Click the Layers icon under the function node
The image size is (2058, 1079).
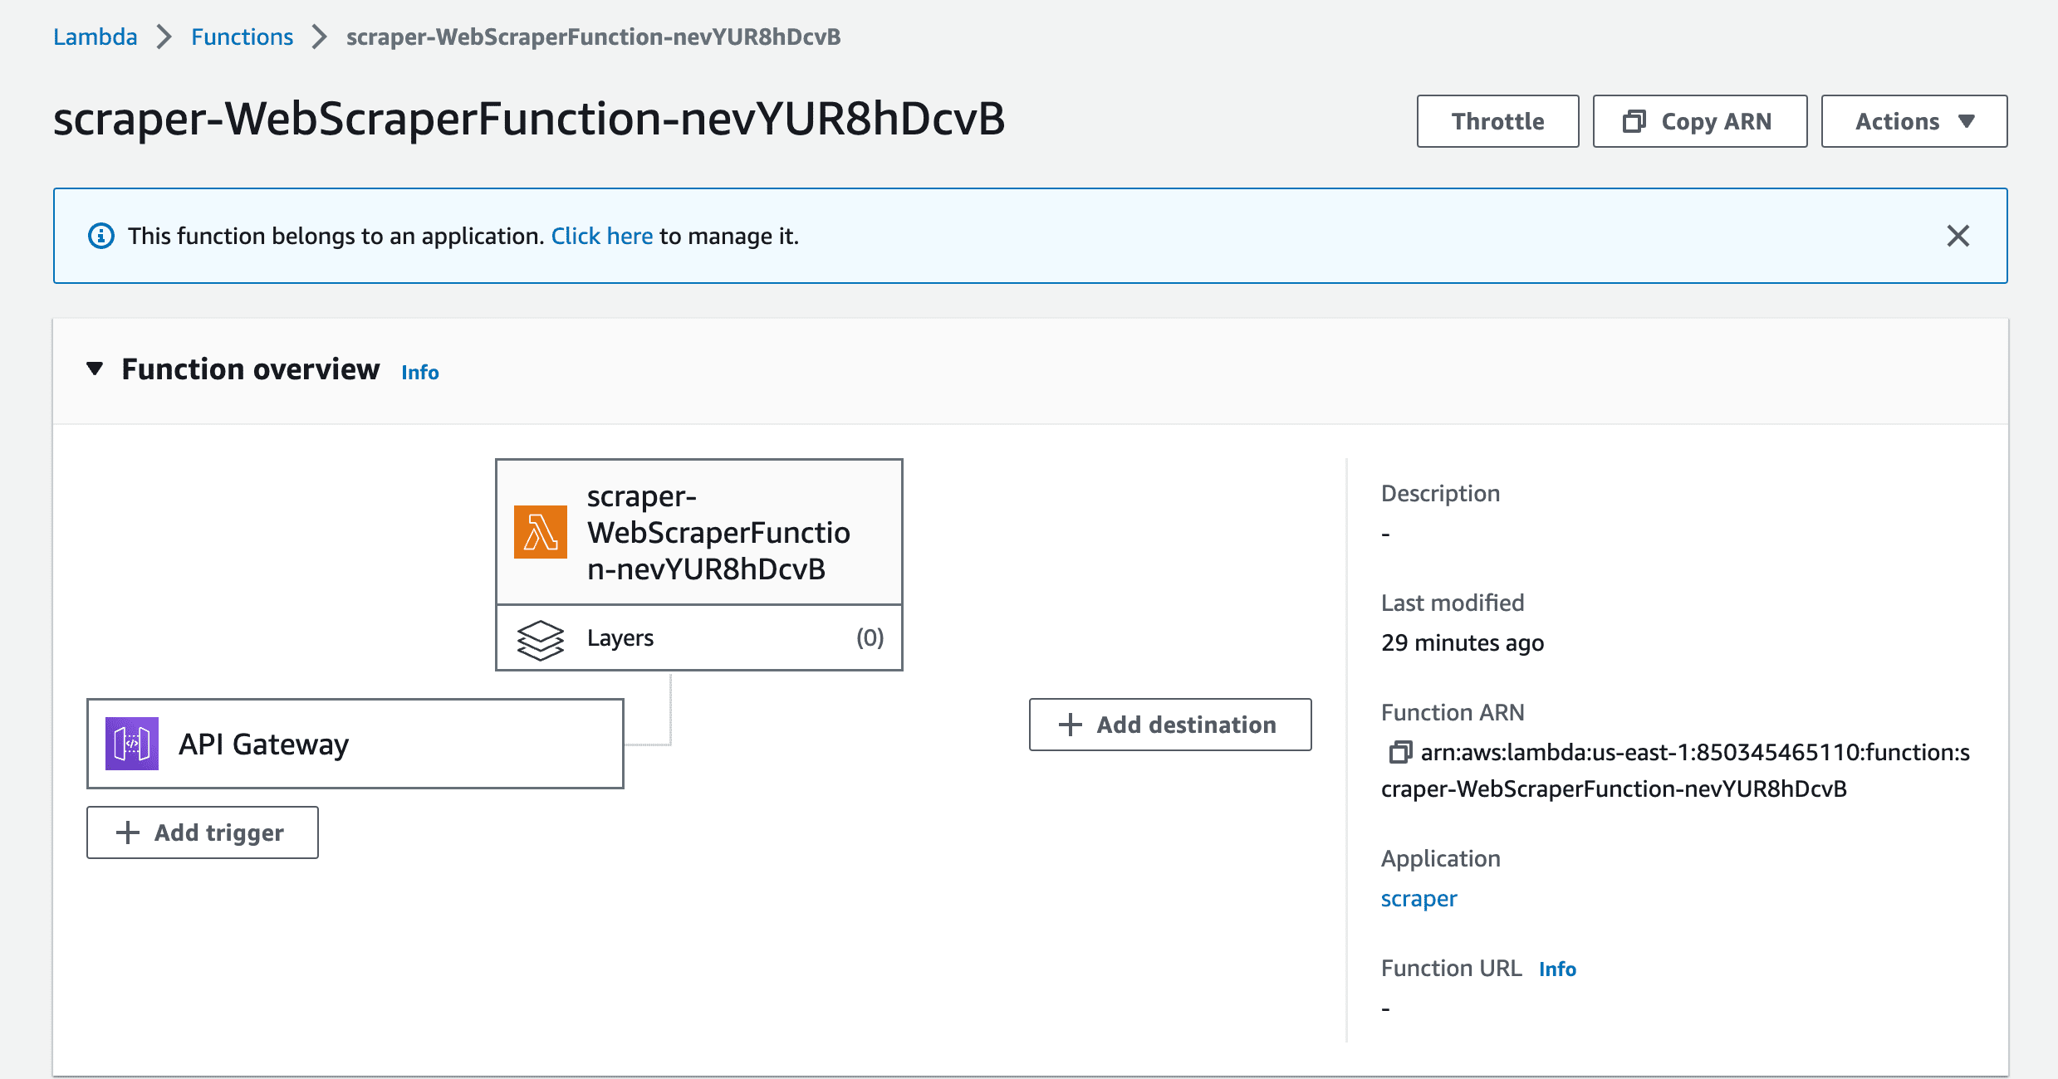(x=541, y=637)
